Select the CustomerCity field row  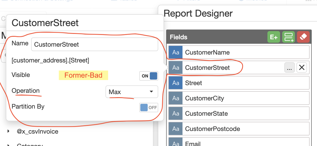click(239, 98)
